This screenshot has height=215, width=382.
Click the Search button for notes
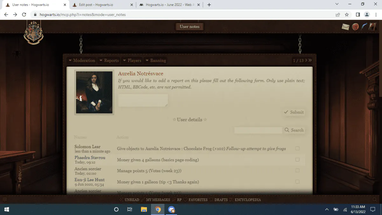pos(294,130)
